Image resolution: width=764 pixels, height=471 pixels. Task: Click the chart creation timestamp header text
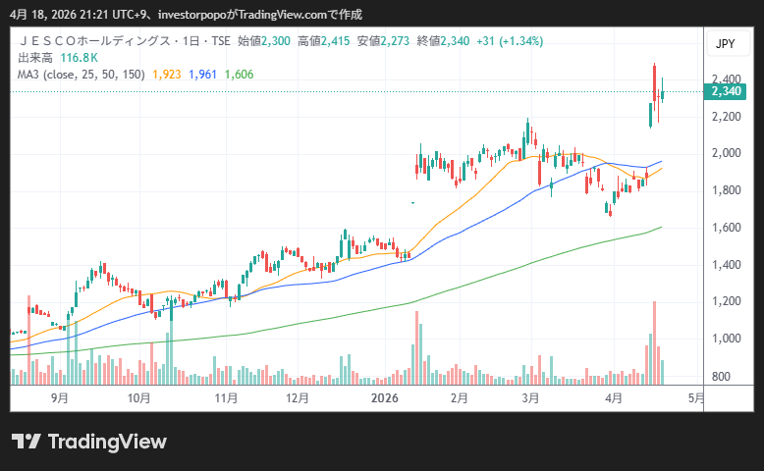pyautogui.click(x=187, y=14)
